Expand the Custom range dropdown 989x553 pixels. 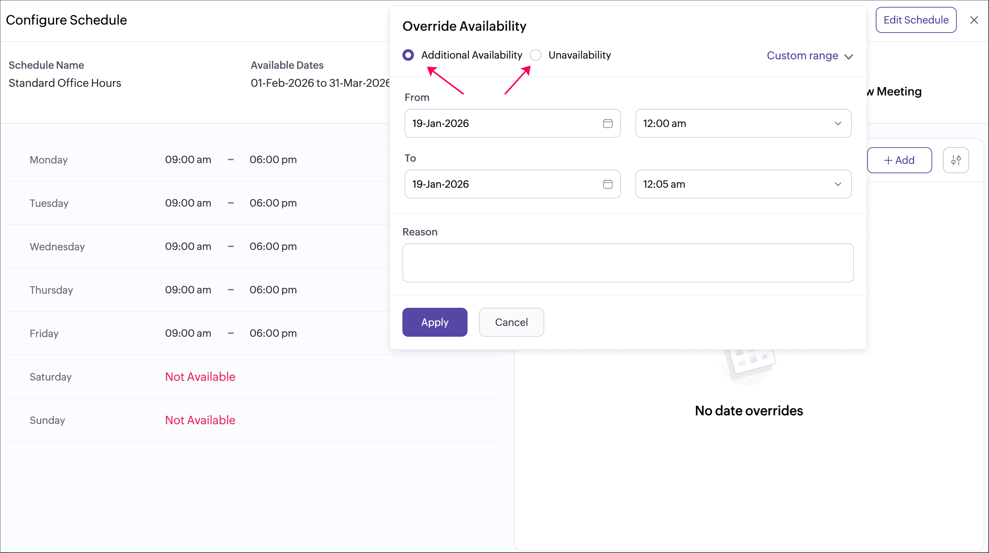tap(809, 56)
